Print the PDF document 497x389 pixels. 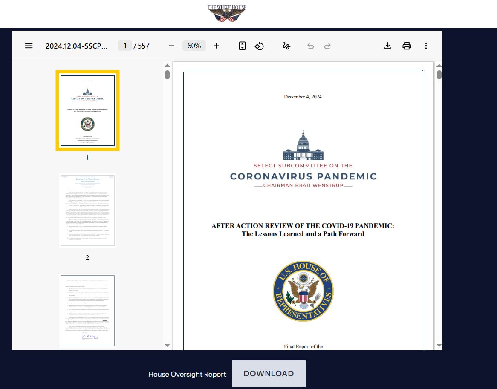pyautogui.click(x=407, y=46)
